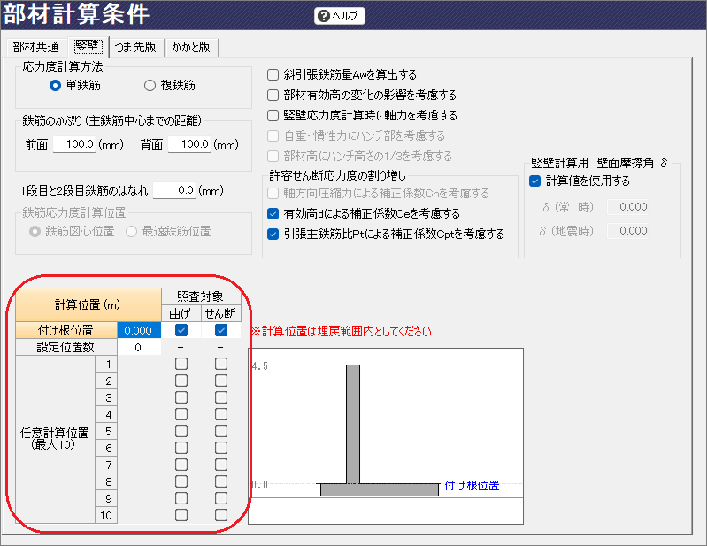
Task: Select the 複鉄筋 radio button
Action: coord(149,86)
